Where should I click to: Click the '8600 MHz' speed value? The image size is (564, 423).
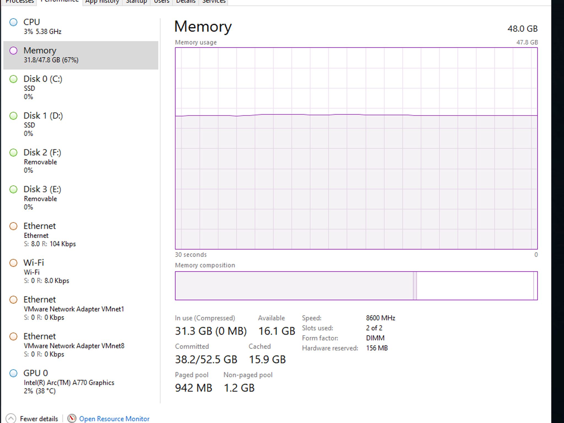point(381,318)
